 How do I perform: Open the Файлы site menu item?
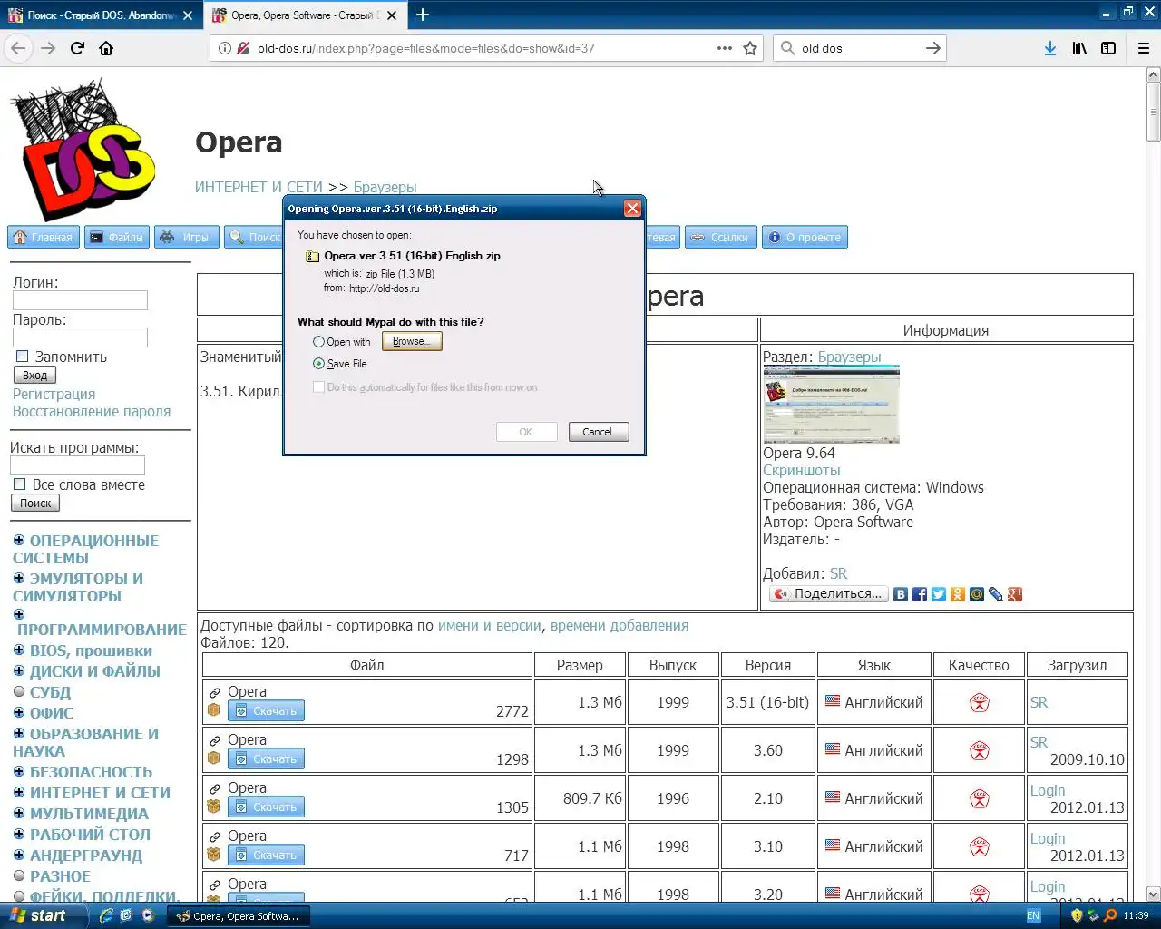tap(117, 237)
